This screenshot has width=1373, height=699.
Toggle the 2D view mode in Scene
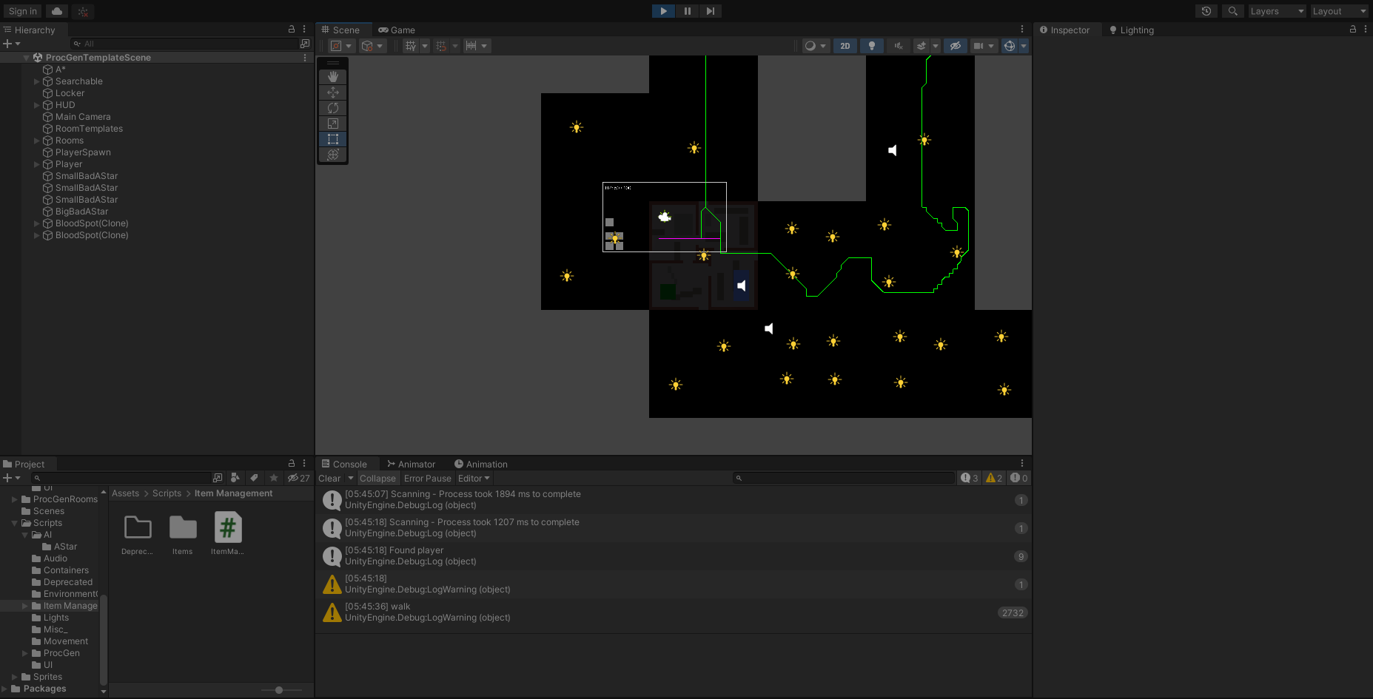[845, 46]
